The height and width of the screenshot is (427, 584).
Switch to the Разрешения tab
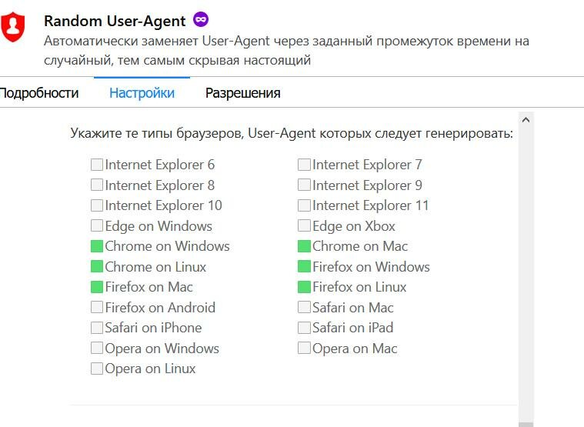pos(243,92)
